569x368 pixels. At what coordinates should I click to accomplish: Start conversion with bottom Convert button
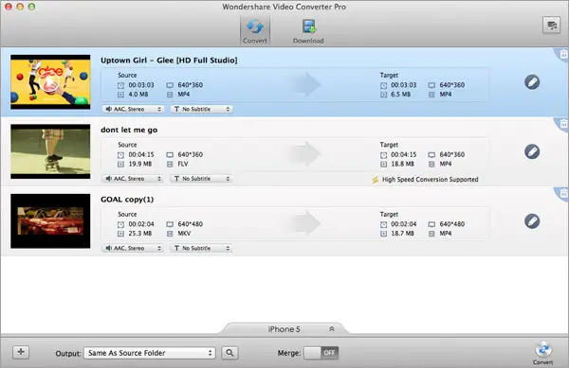point(542,353)
